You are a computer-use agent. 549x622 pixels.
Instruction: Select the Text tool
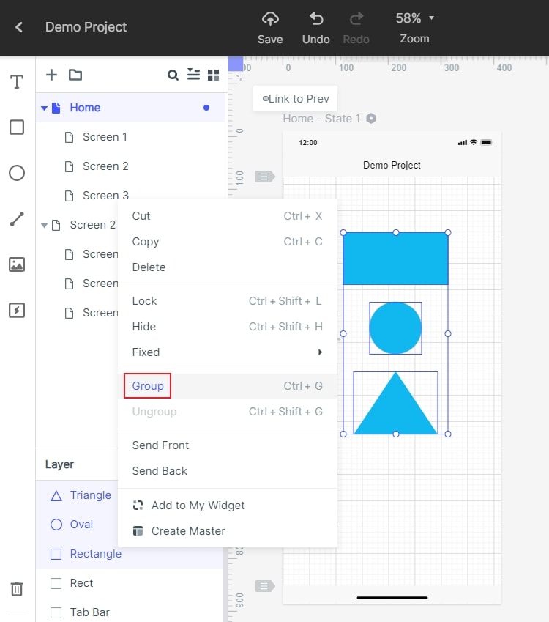[x=17, y=82]
